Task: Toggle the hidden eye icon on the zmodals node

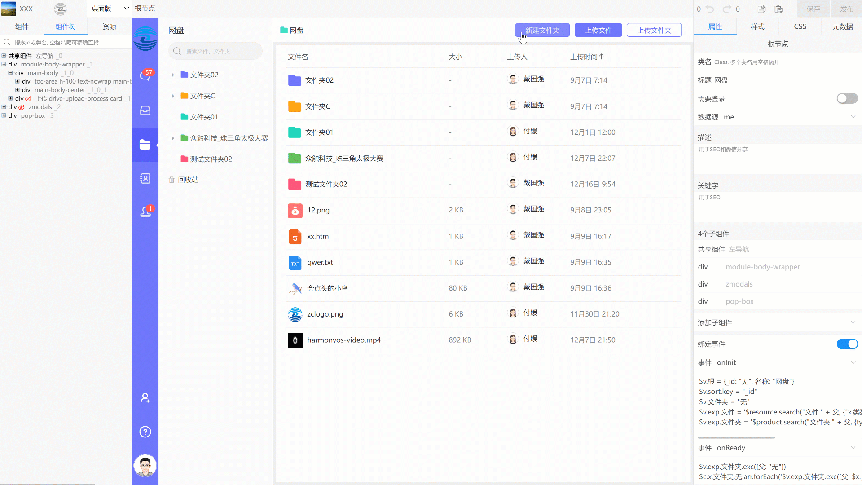Action: pyautogui.click(x=22, y=107)
